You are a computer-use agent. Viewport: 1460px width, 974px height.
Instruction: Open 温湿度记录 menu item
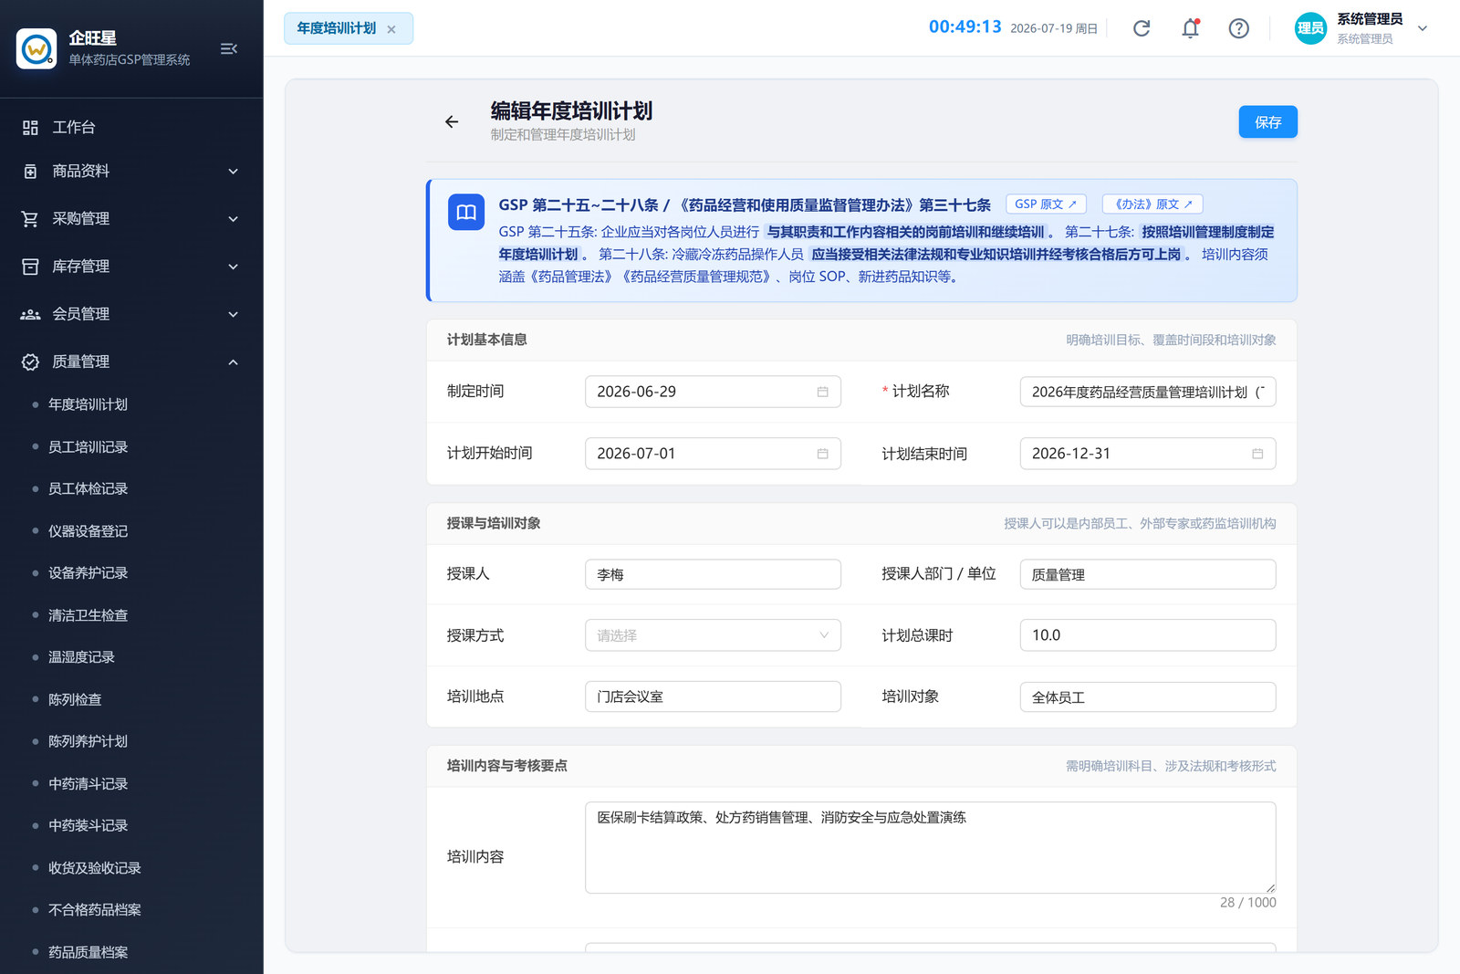pyautogui.click(x=81, y=657)
